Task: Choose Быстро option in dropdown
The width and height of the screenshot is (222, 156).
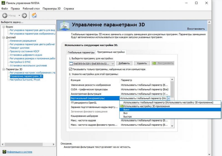Action: point(170,117)
